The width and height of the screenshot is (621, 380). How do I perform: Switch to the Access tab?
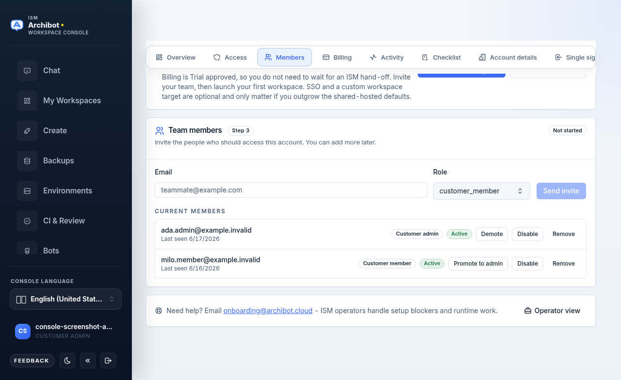(230, 57)
